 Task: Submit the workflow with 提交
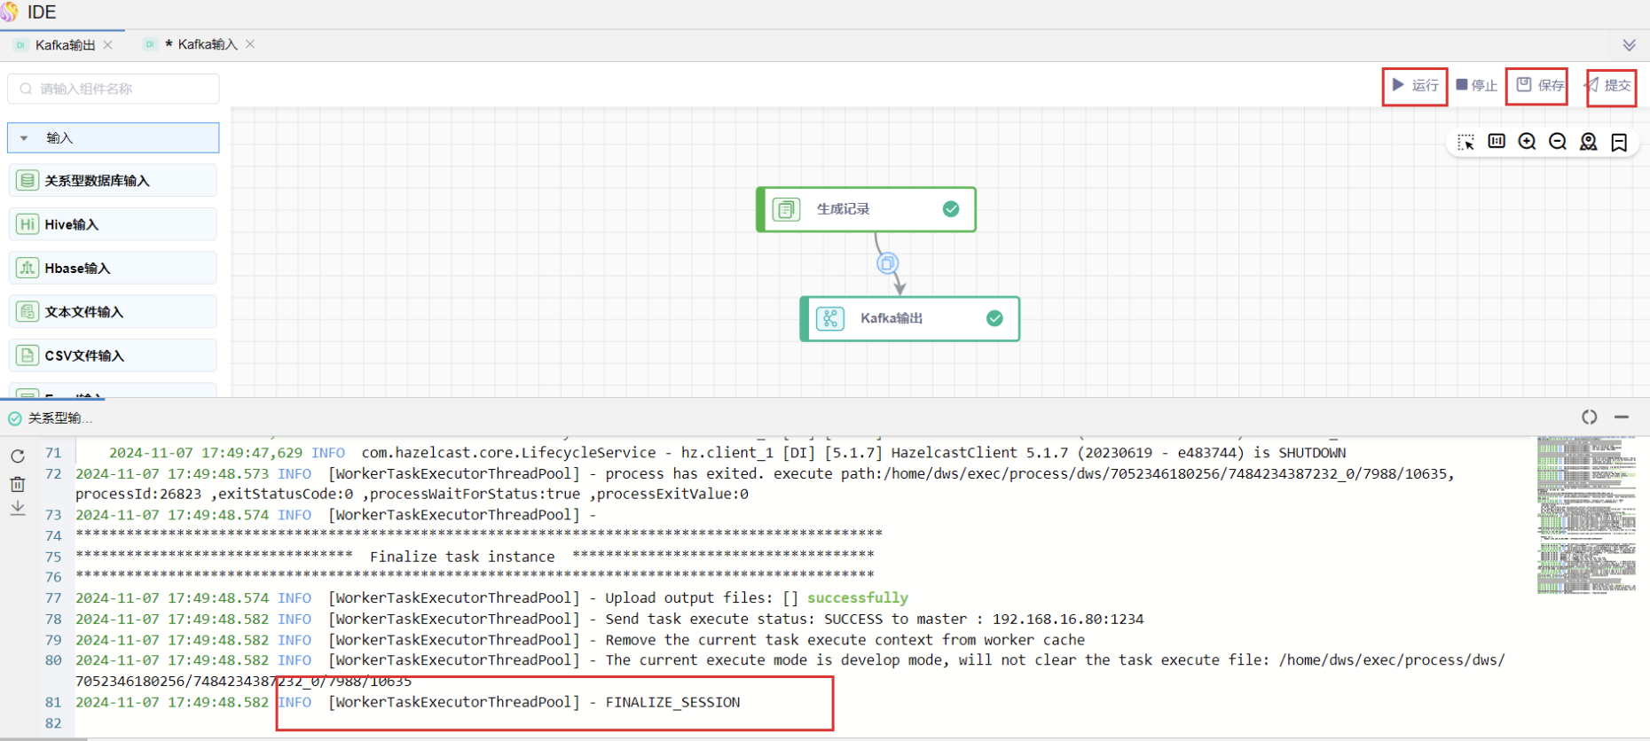[1609, 86]
